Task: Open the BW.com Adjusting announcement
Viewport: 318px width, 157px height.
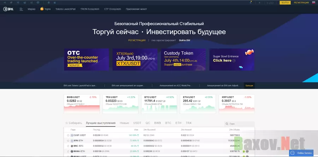Action: [224, 86]
